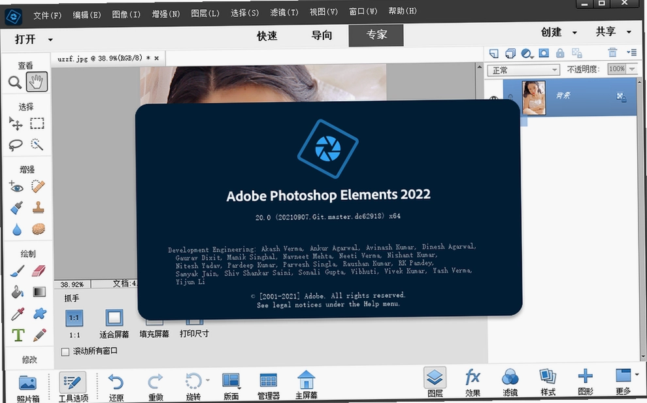This screenshot has width=647, height=403.
Task: Undo the last action
Action: [x=116, y=387]
